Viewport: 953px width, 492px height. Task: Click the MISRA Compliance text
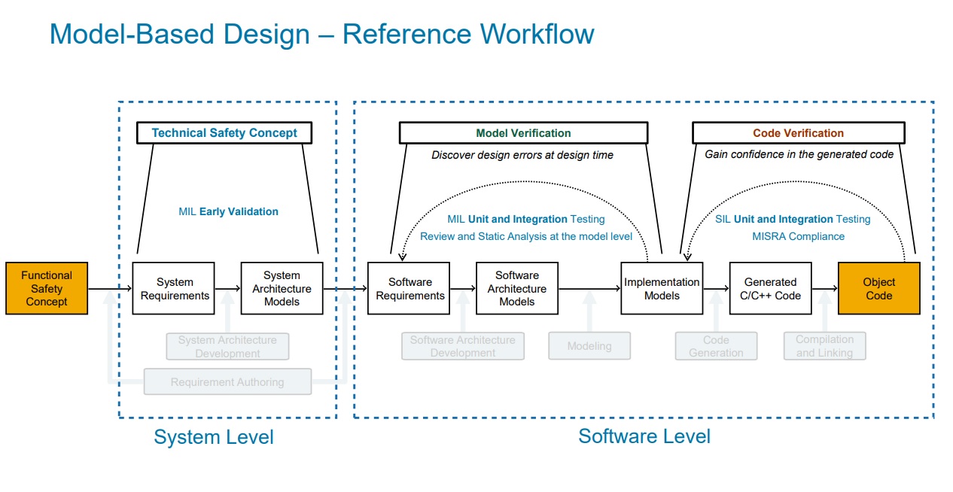pyautogui.click(x=798, y=236)
